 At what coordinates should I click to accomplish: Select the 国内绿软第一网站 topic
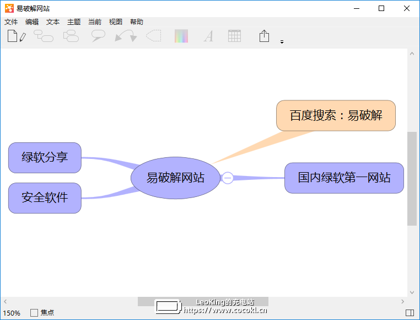tap(344, 178)
